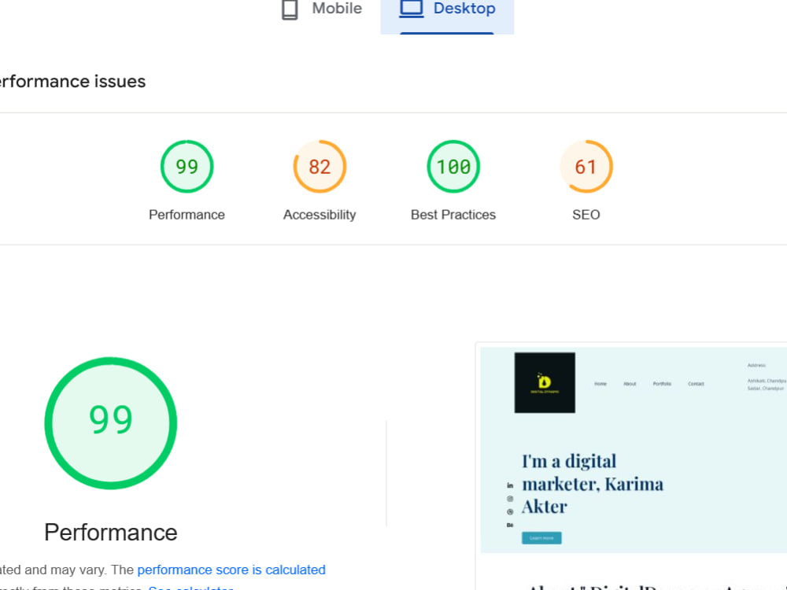Click the Accessibility label
The width and height of the screenshot is (787, 590).
point(320,215)
